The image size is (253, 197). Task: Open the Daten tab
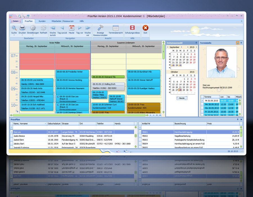click(16, 21)
